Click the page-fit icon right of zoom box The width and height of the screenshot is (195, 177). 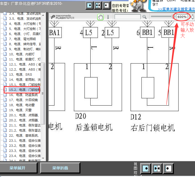[x=192, y=17]
